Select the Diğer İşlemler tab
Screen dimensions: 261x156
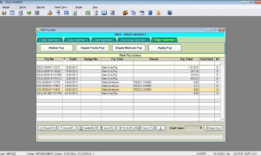[x=164, y=40]
